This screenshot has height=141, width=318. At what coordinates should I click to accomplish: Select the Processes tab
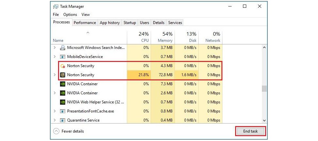61,22
